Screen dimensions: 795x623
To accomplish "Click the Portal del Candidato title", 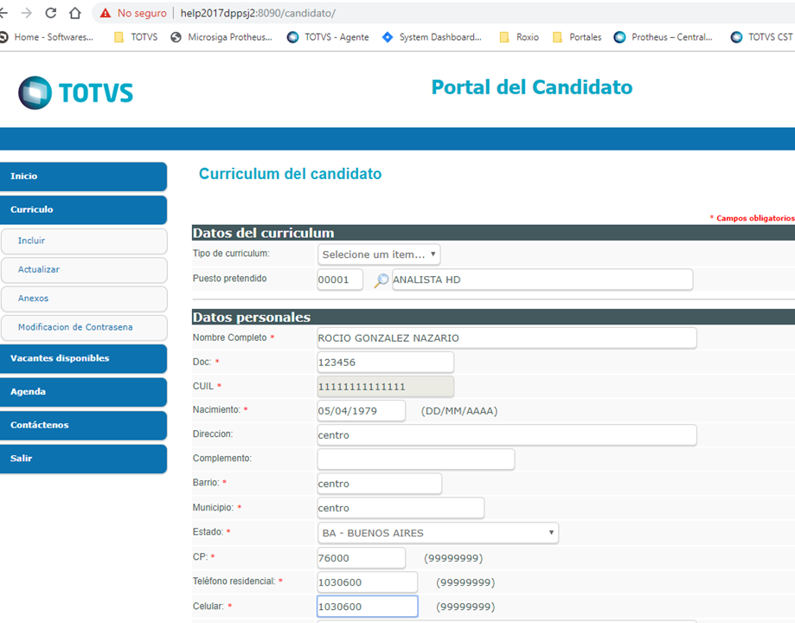I will point(532,87).
